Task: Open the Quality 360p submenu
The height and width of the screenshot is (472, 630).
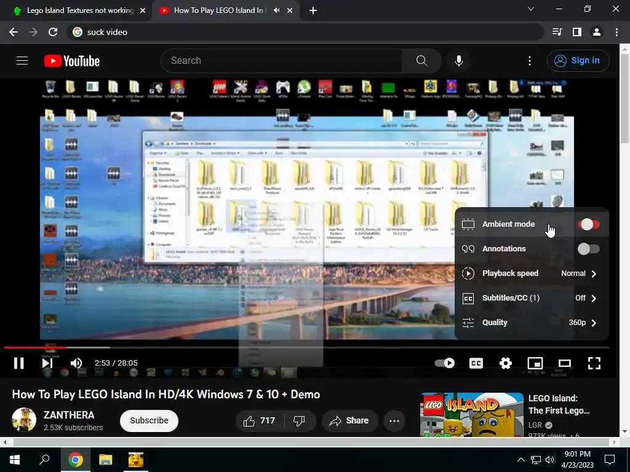Action: click(532, 322)
